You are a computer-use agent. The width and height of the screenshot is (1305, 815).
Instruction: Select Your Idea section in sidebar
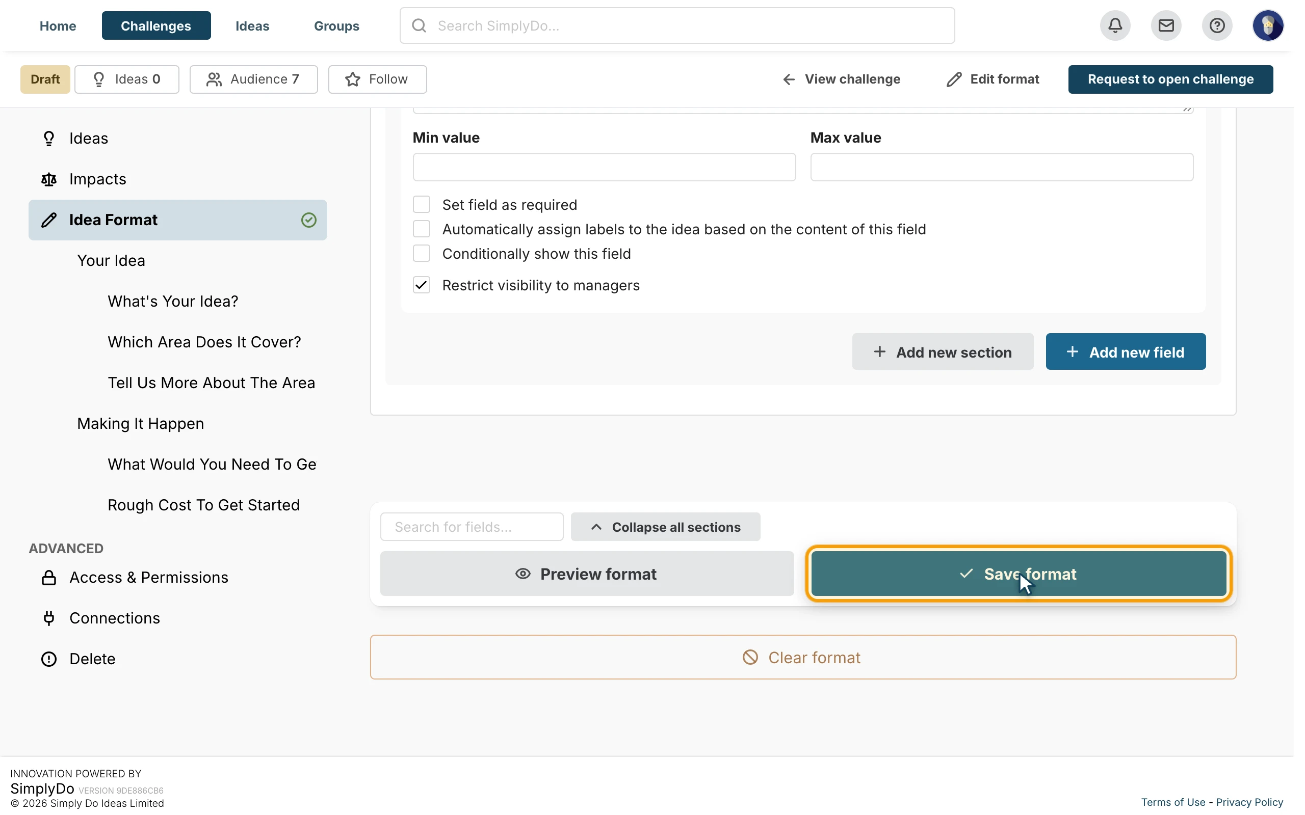pyautogui.click(x=111, y=260)
